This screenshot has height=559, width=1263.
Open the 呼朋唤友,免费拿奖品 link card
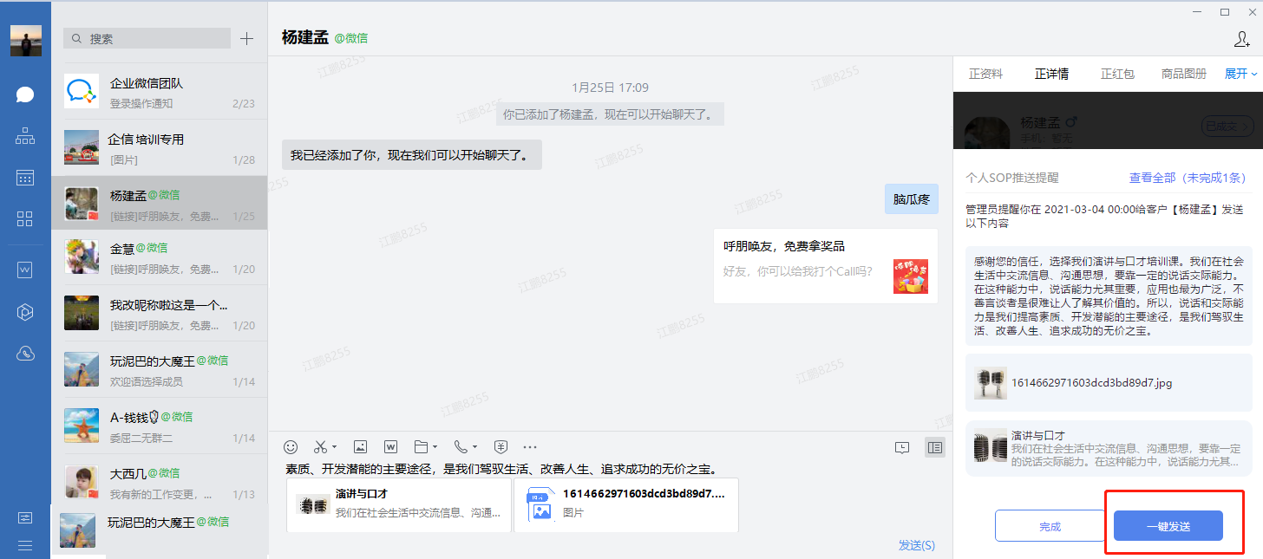(x=826, y=266)
